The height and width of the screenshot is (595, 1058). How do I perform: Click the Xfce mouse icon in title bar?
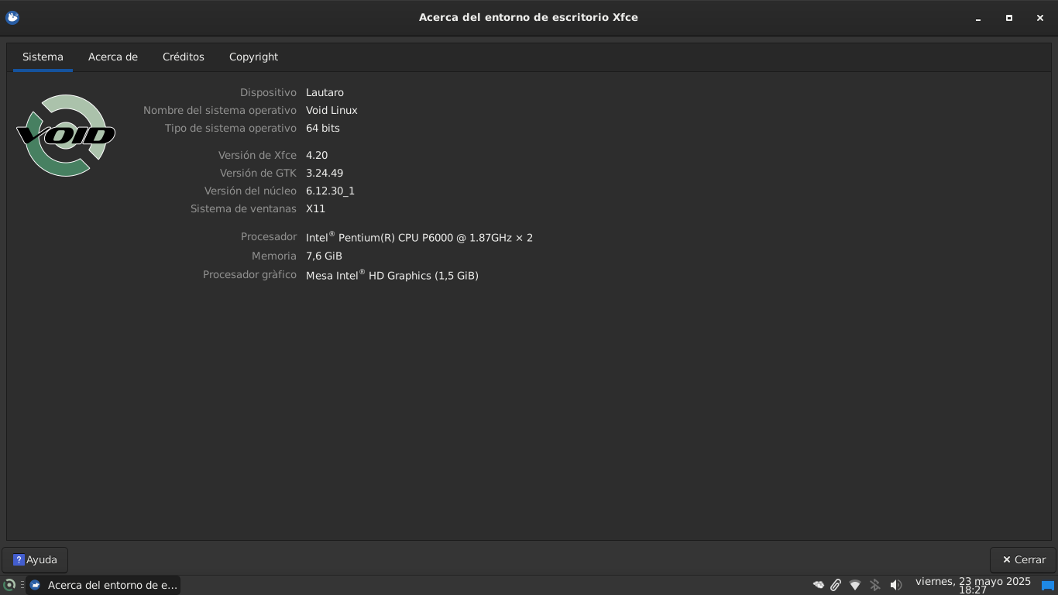tap(12, 17)
